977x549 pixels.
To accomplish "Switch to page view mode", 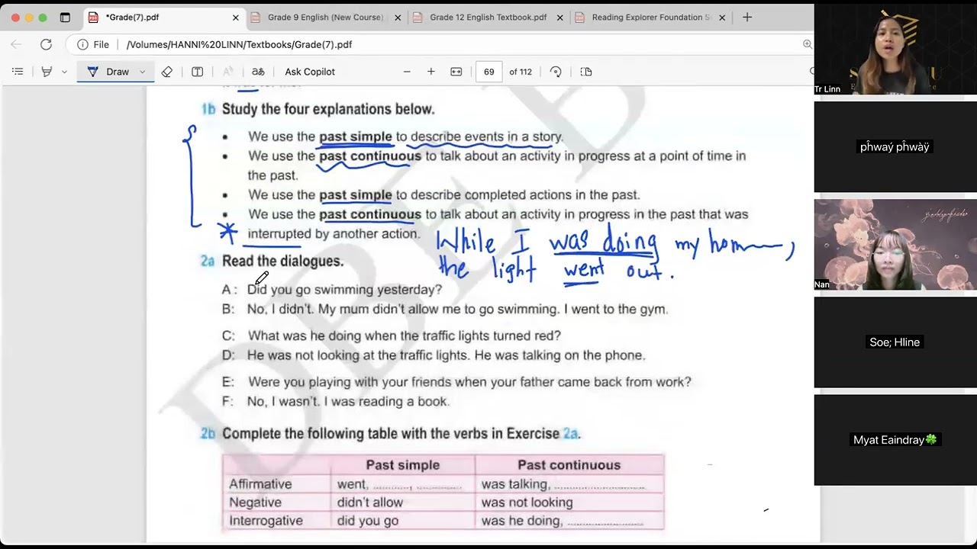I will (586, 72).
